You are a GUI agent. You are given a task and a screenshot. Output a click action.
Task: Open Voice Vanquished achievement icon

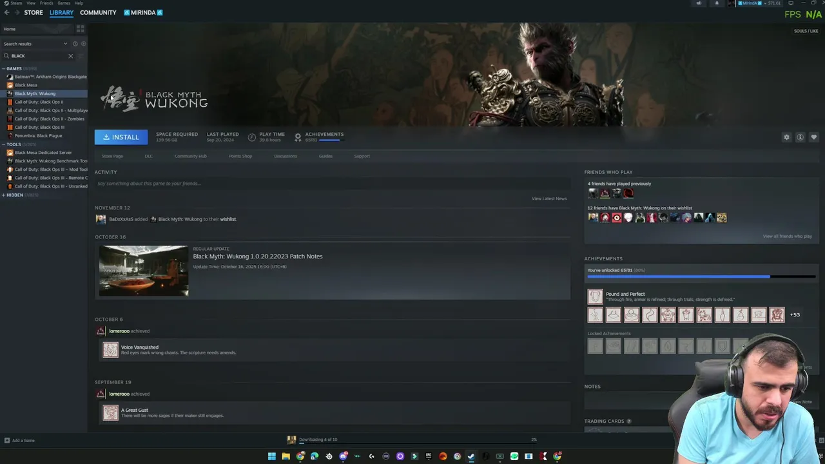point(111,350)
